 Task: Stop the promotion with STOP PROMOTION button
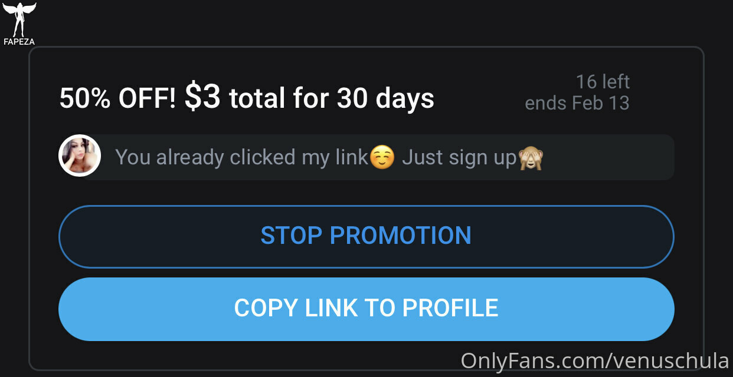tap(366, 236)
